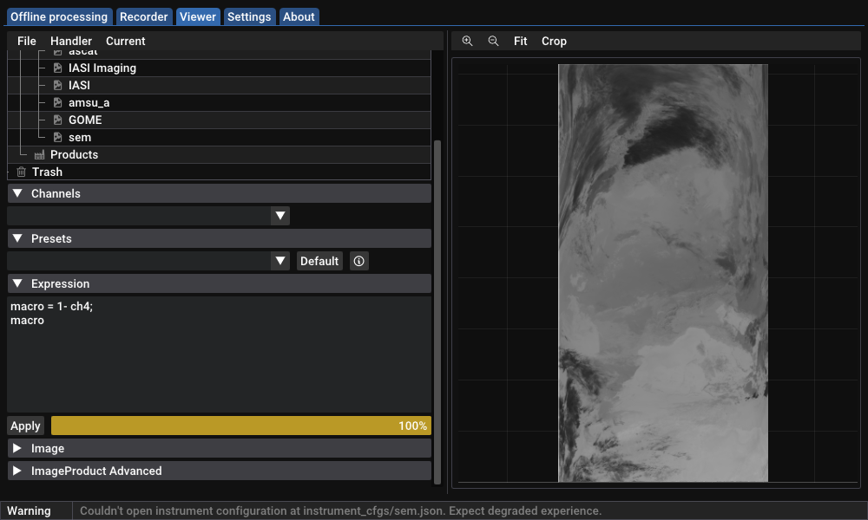Select the IASI Imaging file icon
Screen dimensions: 868x520
coord(57,68)
